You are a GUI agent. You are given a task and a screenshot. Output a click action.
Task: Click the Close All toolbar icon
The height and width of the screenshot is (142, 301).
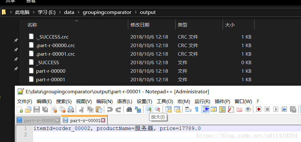62,109
